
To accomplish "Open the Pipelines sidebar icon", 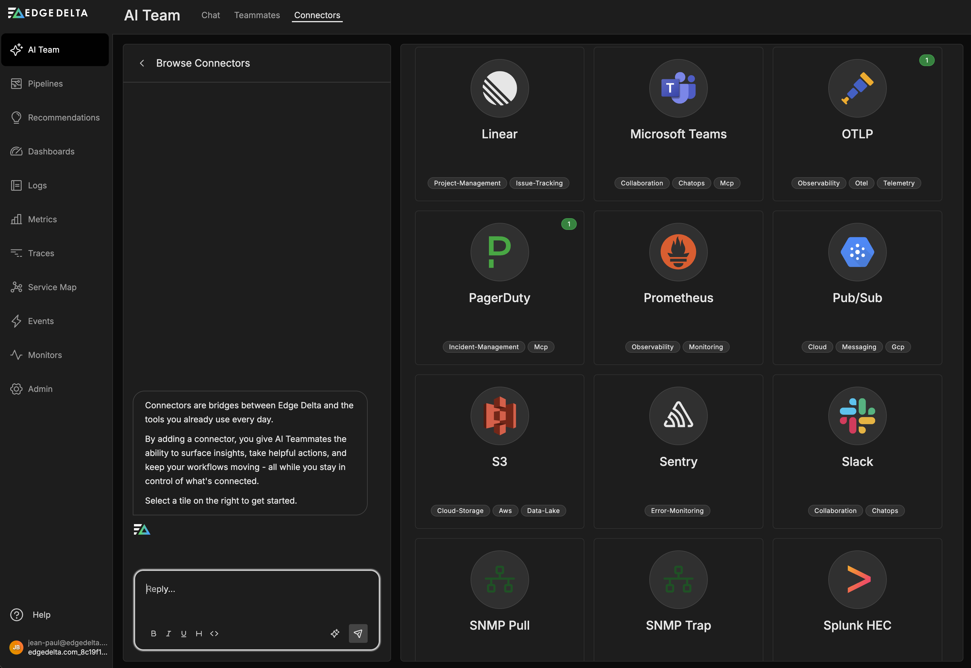I will 16,84.
